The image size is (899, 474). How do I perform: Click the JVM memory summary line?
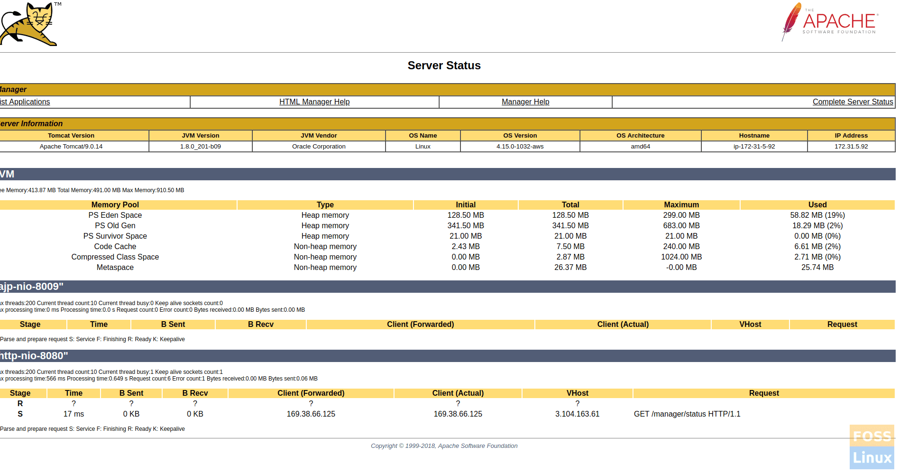point(92,190)
